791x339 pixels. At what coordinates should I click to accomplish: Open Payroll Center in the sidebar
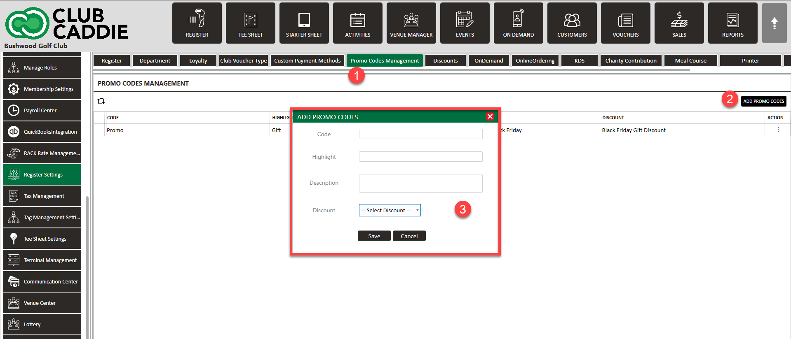pos(42,110)
